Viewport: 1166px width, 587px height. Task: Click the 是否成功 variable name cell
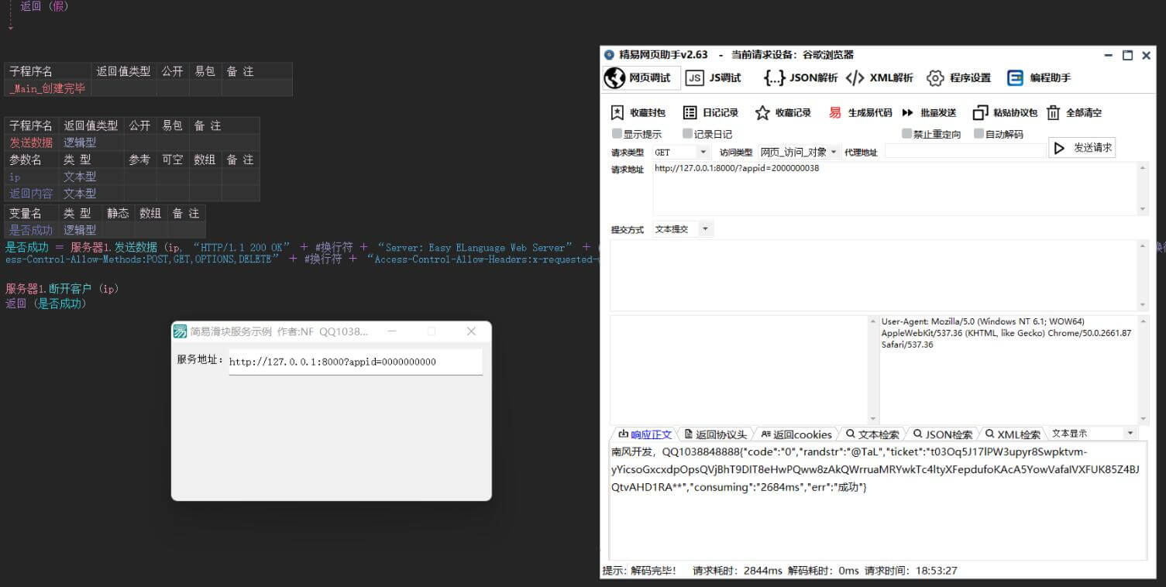31,230
